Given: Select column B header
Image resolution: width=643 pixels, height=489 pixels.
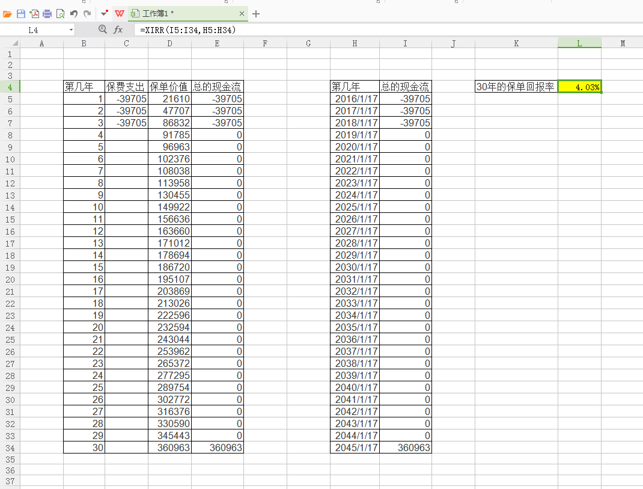Looking at the screenshot, I should click(84, 43).
